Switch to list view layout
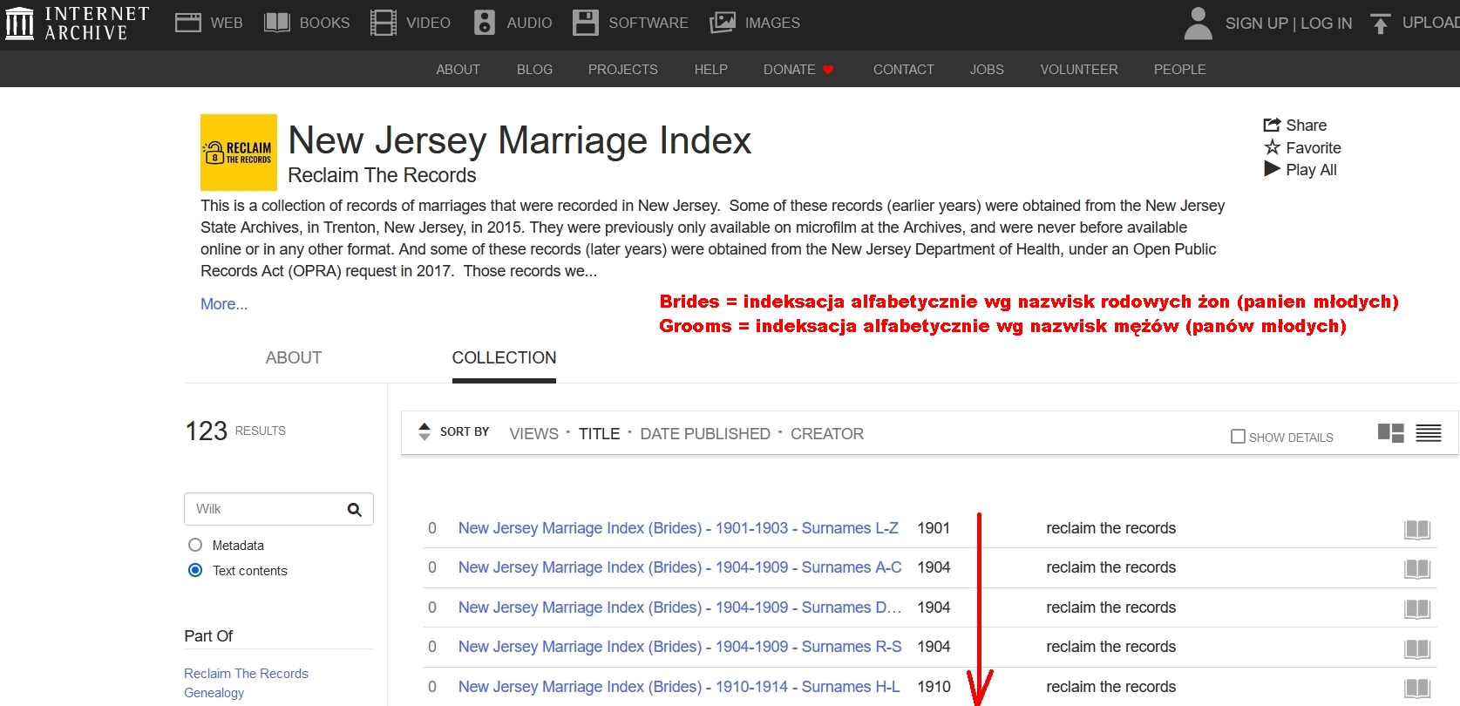Screen dimensions: 1460x706 (1429, 432)
